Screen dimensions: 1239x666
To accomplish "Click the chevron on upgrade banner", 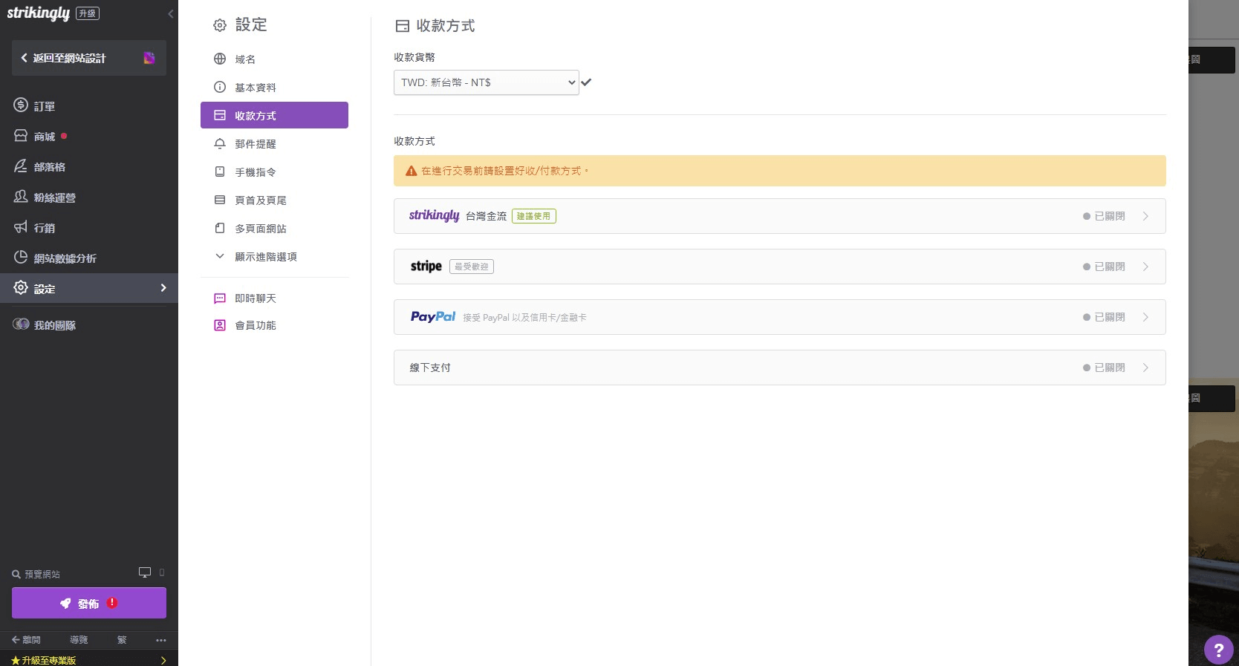I will [x=163, y=660].
